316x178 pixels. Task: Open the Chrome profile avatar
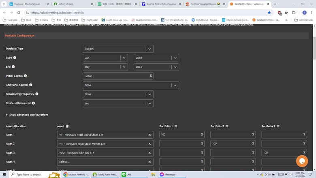305,13
